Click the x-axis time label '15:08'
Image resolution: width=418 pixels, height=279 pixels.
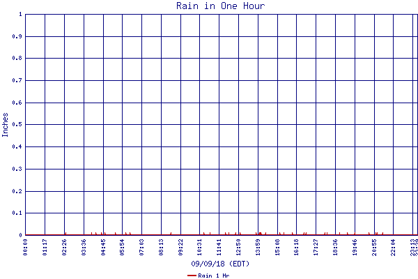pyautogui.click(x=277, y=247)
